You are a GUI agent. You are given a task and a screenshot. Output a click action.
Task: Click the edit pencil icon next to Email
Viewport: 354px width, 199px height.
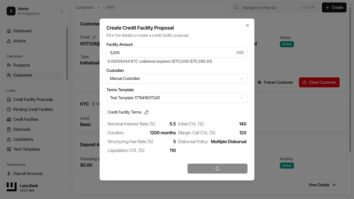click(94, 37)
